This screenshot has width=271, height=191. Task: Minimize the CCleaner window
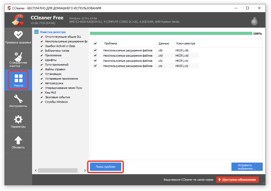pyautogui.click(x=236, y=8)
